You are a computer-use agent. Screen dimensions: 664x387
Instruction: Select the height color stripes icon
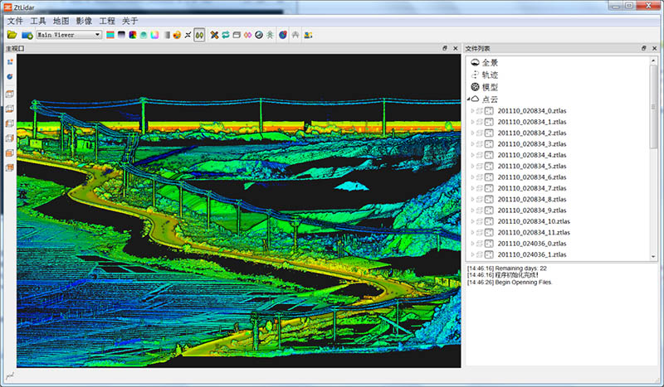pos(110,35)
